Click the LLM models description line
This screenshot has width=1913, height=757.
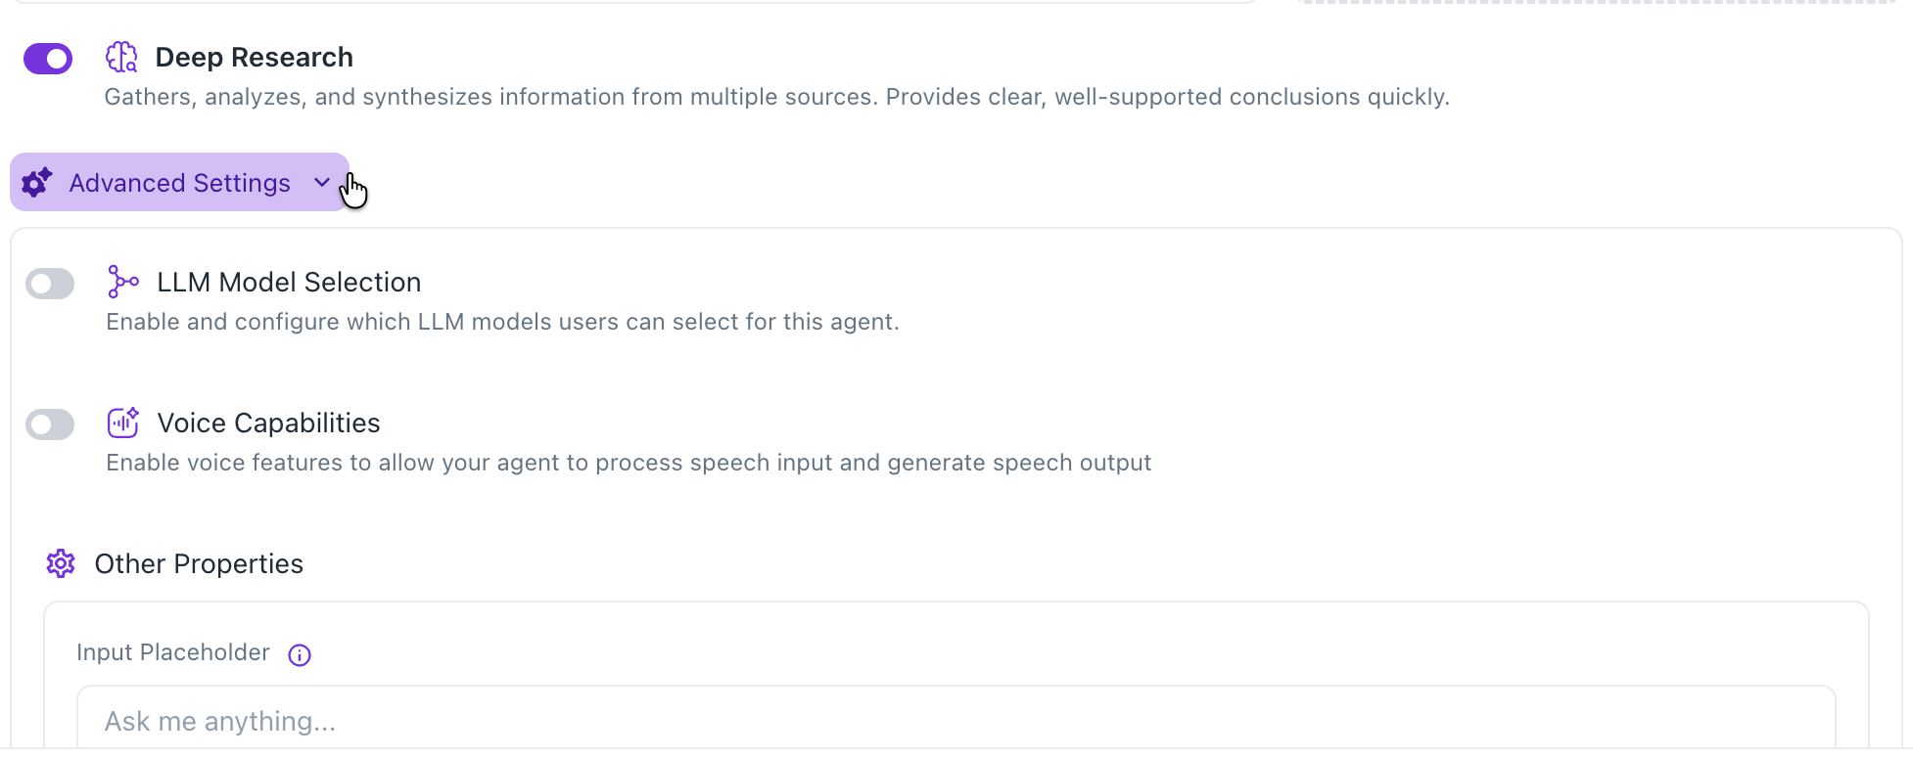click(x=502, y=322)
